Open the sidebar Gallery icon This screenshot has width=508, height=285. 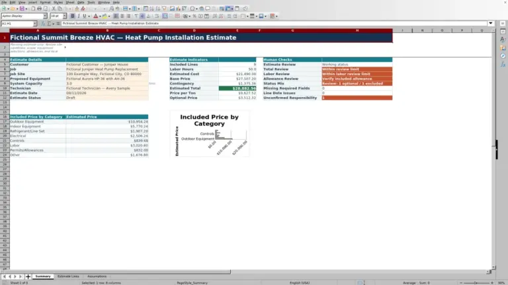tap(503, 47)
